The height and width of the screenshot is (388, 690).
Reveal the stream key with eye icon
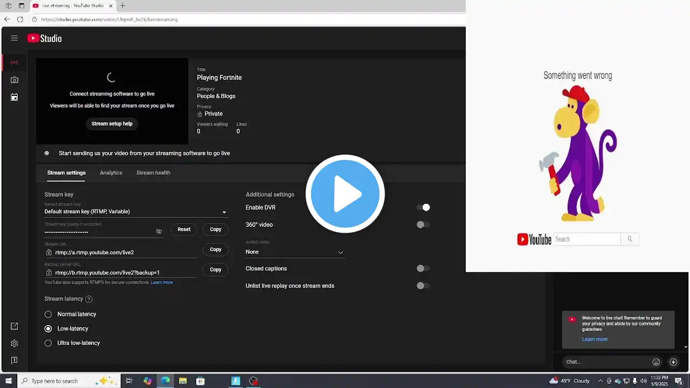point(158,231)
